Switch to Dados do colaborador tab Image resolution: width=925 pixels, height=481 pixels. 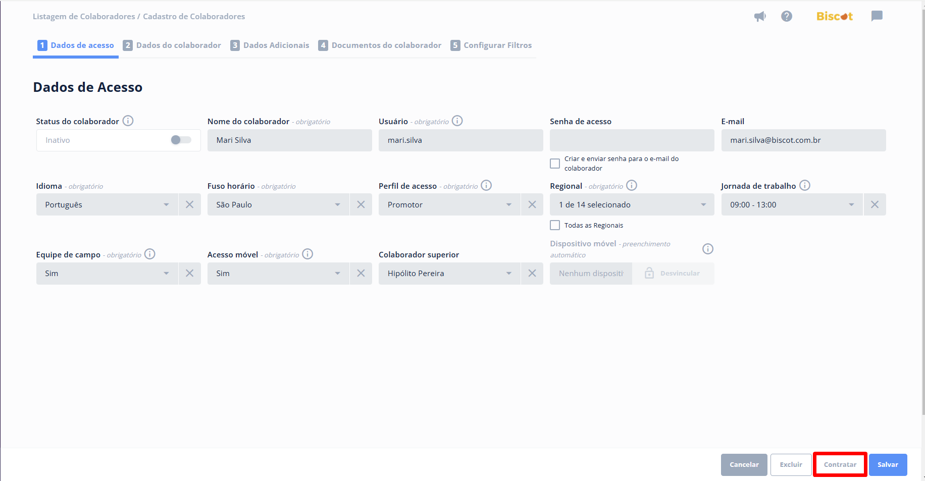[172, 45]
